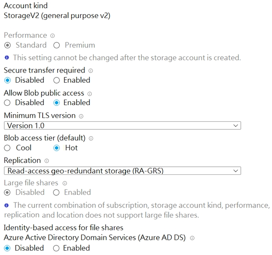Enable Secure transfer required
This screenshot has height=255, width=272.
57,80
